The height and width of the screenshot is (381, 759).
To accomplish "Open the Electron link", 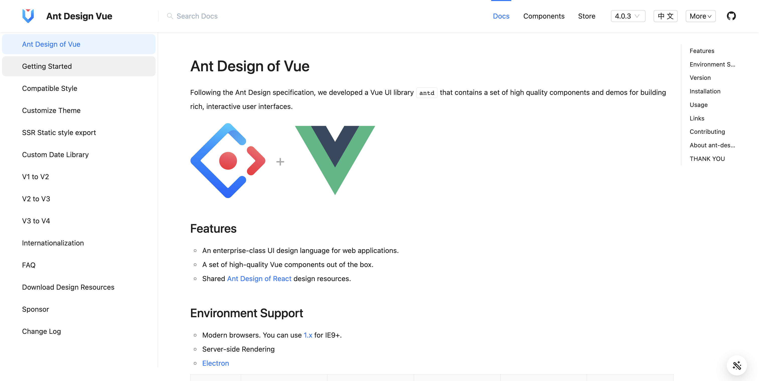I will 215,363.
